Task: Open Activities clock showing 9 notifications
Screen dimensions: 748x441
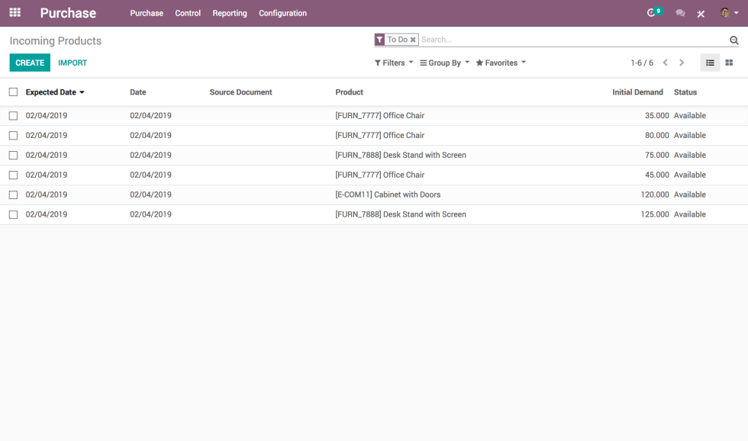Action: click(651, 13)
